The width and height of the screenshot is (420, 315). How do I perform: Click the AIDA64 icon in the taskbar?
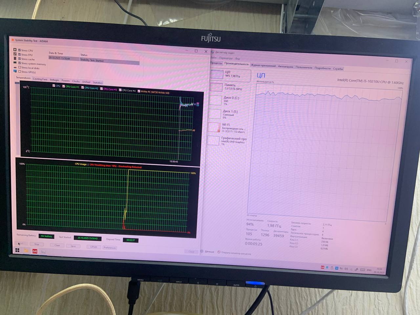pyautogui.click(x=34, y=251)
